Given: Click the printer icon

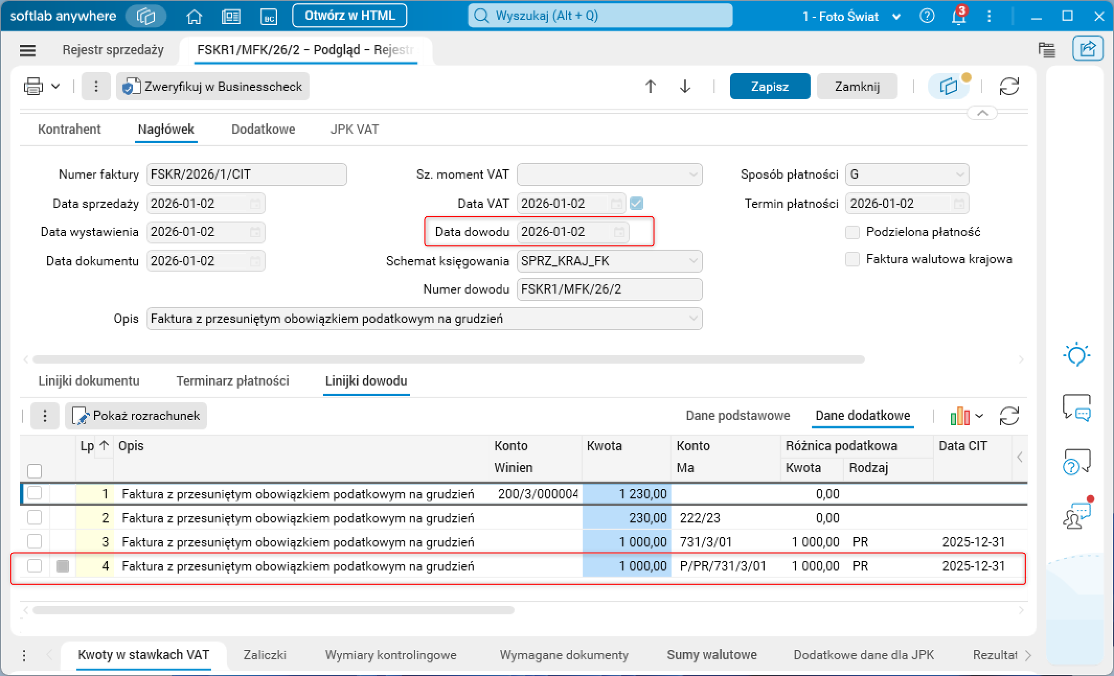Looking at the screenshot, I should (33, 86).
